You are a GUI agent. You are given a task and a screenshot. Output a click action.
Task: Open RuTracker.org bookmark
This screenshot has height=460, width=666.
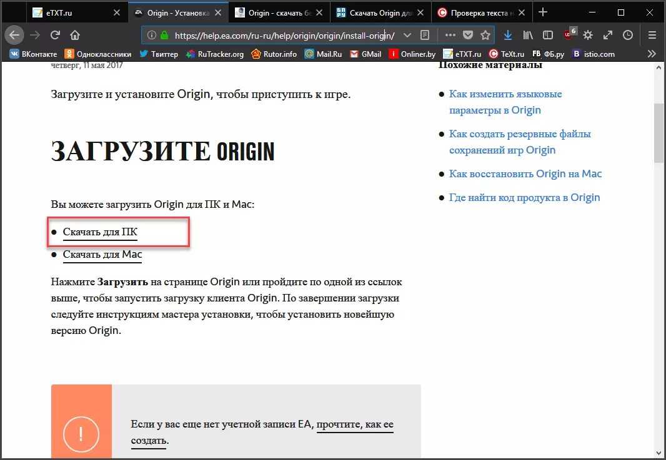215,54
